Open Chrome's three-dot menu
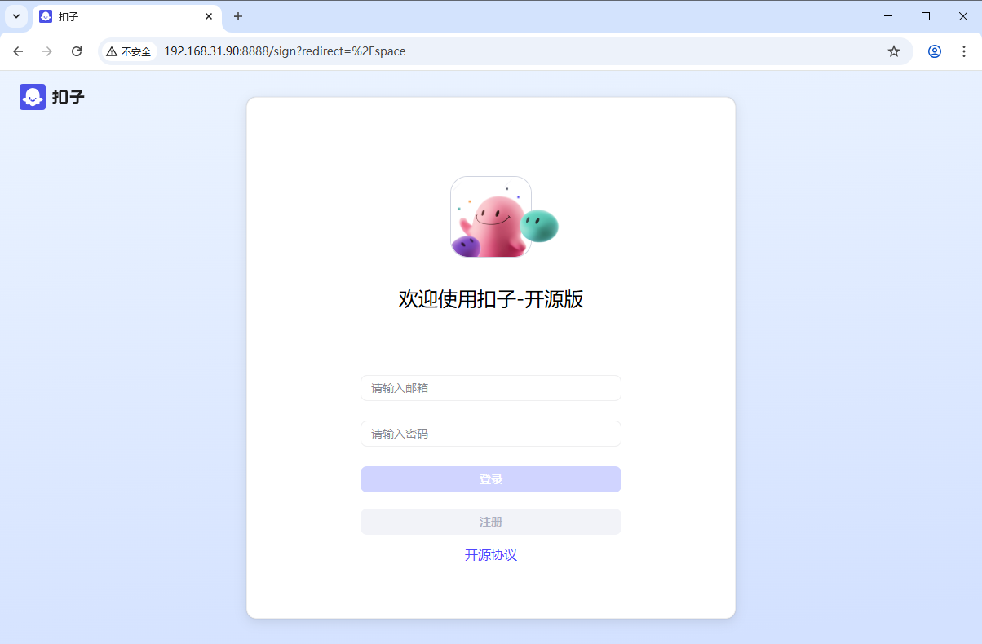The image size is (982, 644). coord(965,51)
